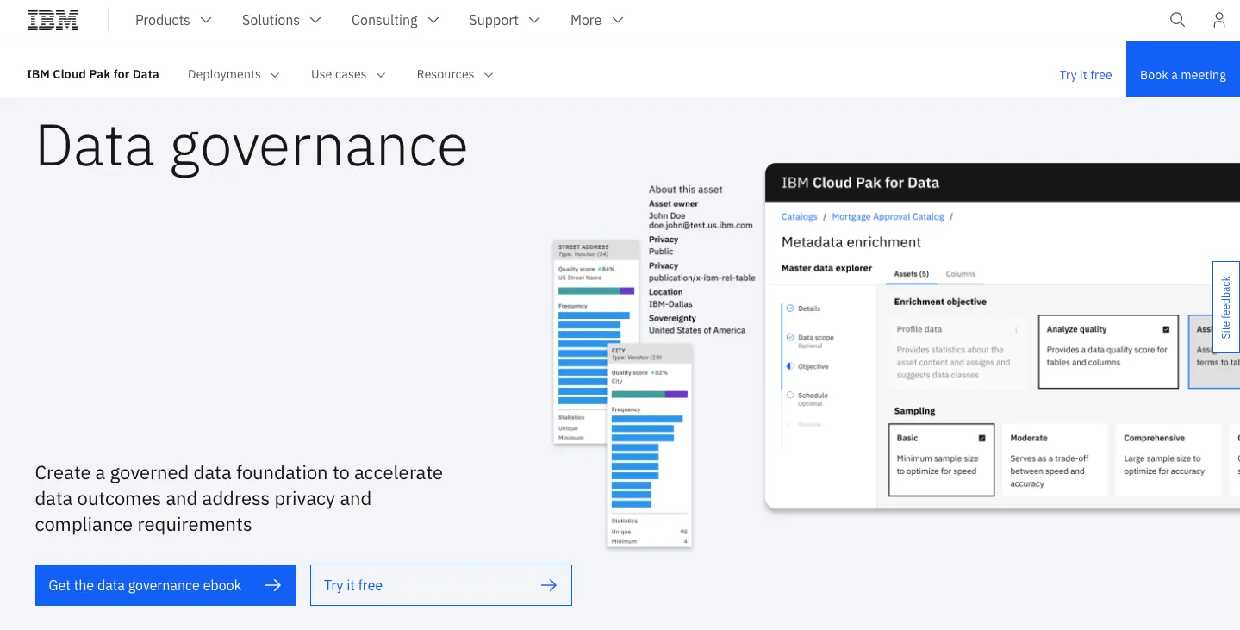Screen dimensions: 1240x630
Task: Expand the Consulting menu
Action: tap(396, 20)
